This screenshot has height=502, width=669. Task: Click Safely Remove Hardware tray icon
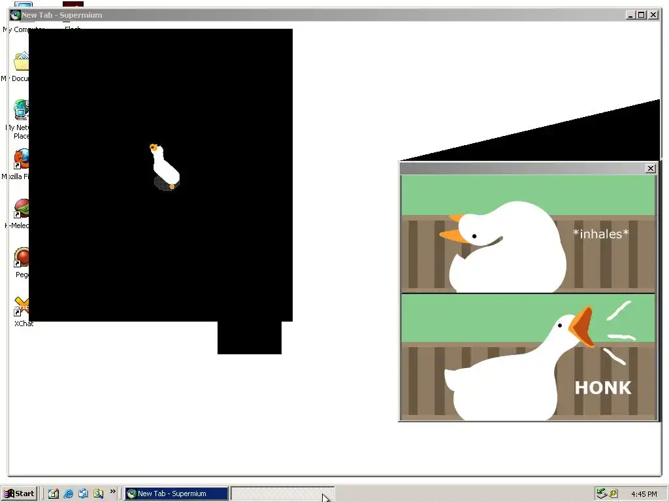point(601,494)
